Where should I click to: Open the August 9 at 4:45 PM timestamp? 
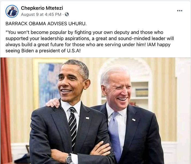(41, 14)
